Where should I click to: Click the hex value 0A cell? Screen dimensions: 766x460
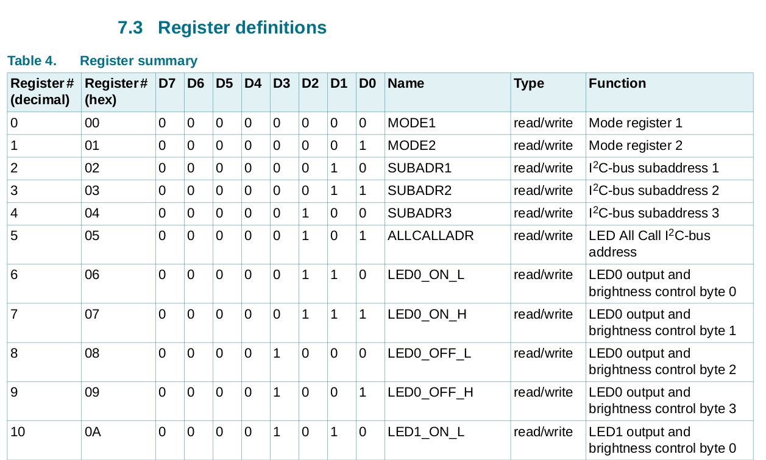click(x=93, y=433)
